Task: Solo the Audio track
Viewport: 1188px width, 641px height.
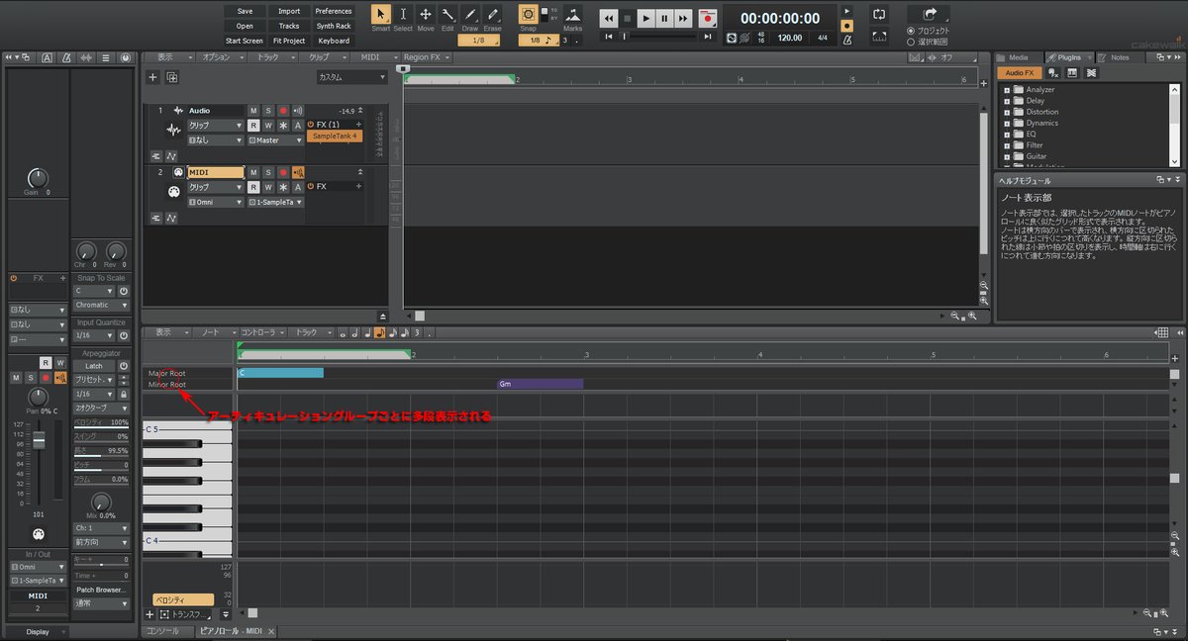Action: (268, 111)
